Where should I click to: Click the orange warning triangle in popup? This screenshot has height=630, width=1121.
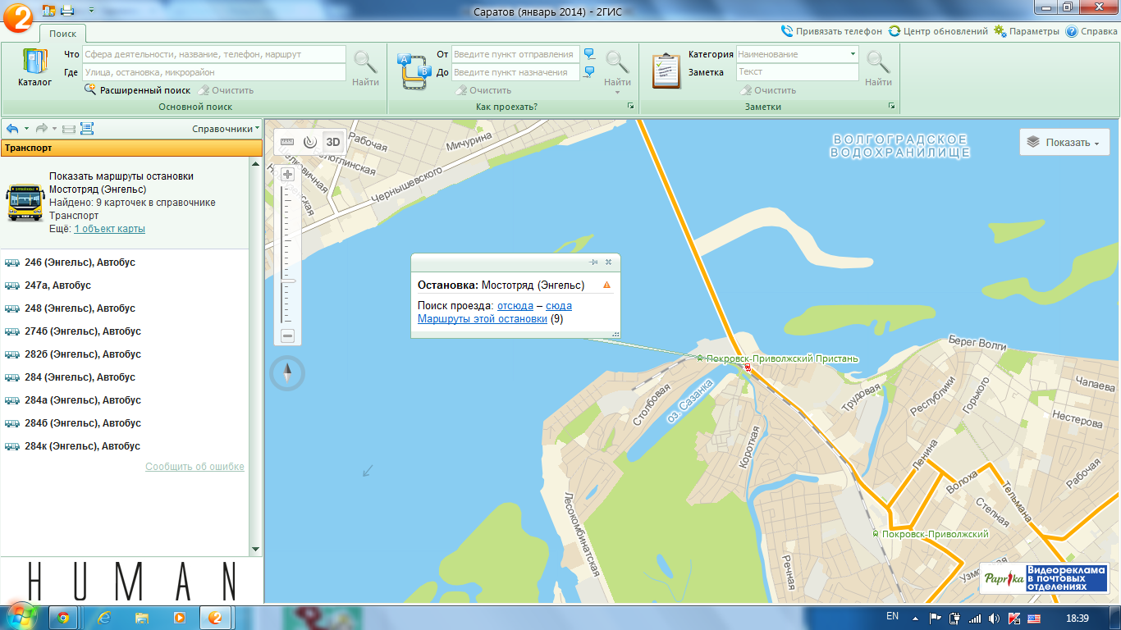606,285
